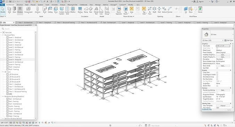Collapse the Elevations (Building Elevation) node

point(3,96)
